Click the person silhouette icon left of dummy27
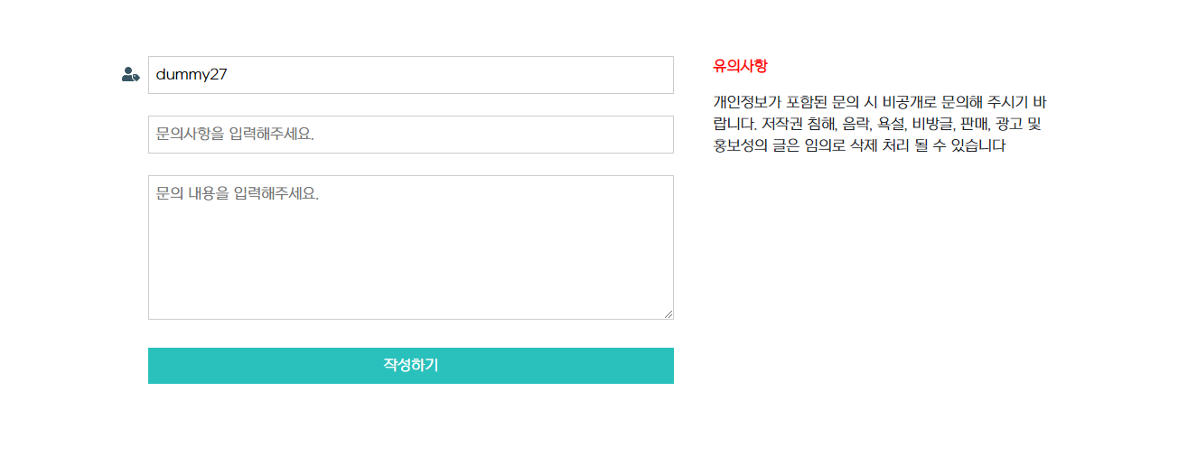The image size is (1197, 457). click(x=130, y=75)
